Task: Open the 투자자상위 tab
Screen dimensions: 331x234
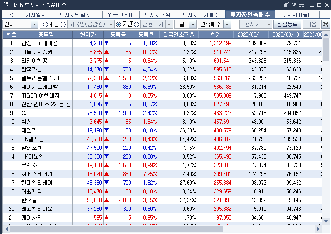Action: [x=157, y=15]
